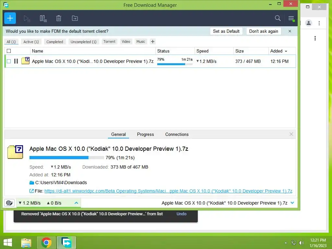Screen dimensions: 332x249
Task: Click the volume speaker tray icon
Action: [302, 243]
